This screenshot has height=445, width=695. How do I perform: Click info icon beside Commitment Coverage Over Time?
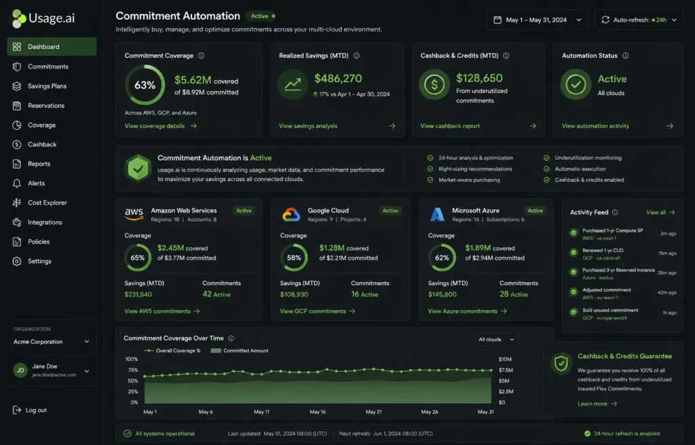pos(231,338)
